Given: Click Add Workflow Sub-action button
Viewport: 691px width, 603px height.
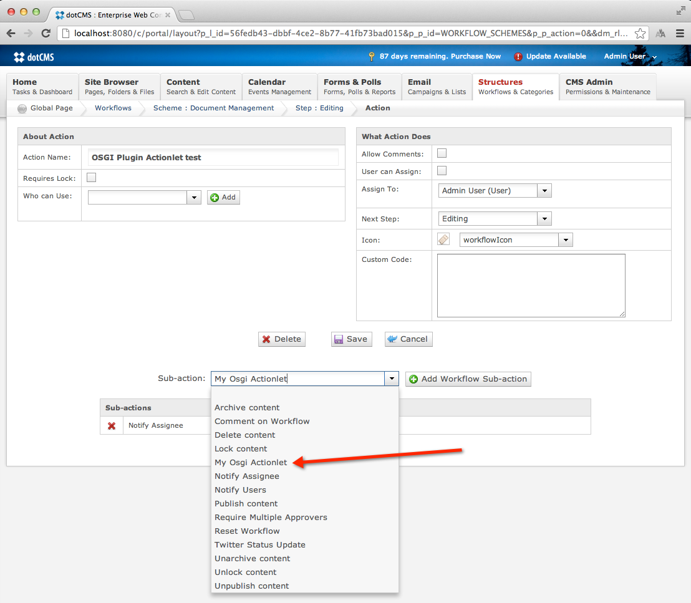Looking at the screenshot, I should pyautogui.click(x=468, y=379).
